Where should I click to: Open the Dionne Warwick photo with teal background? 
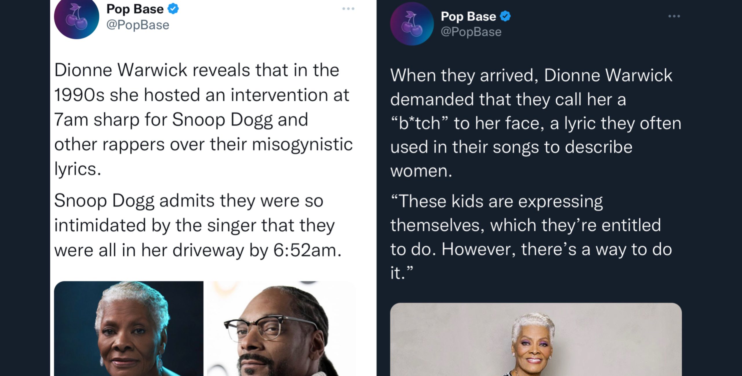129,329
